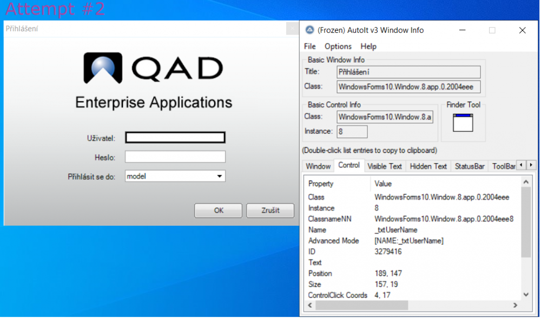
Task: Select the ControlClick Coords value 4, 17
Action: (382, 296)
